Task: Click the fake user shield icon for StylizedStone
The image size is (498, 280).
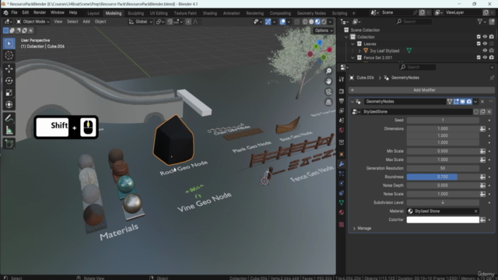Action: [x=476, y=112]
